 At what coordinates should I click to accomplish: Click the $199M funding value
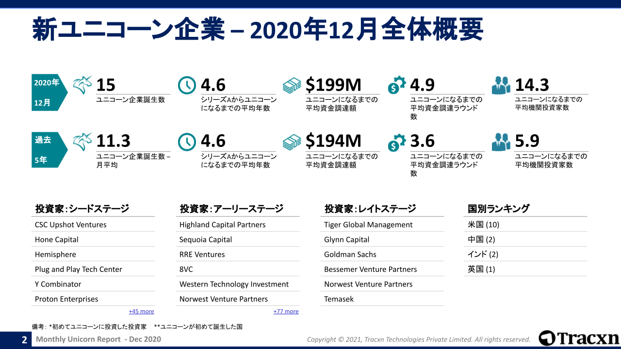click(333, 85)
